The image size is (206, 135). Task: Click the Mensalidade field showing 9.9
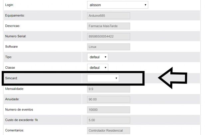click(108, 89)
